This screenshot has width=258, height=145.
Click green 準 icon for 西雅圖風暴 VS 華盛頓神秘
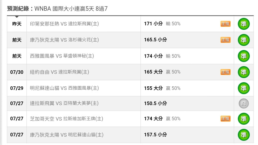pos(244,56)
